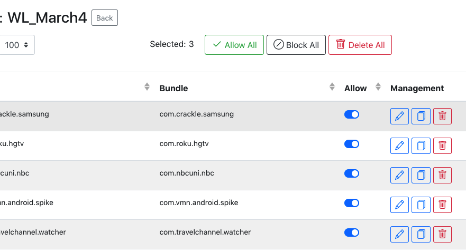Toggle Allow switch for com.crackle.samsung

coord(352,114)
